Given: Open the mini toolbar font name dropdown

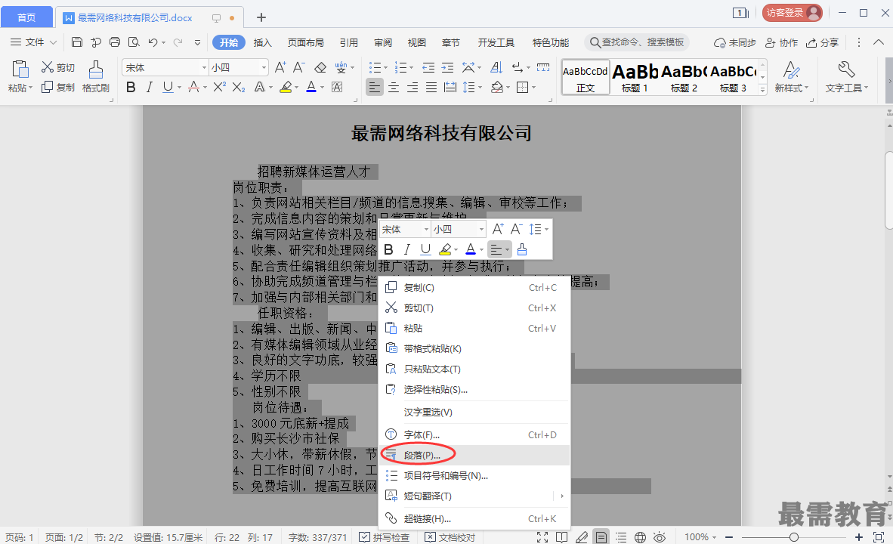Looking at the screenshot, I should point(426,230).
